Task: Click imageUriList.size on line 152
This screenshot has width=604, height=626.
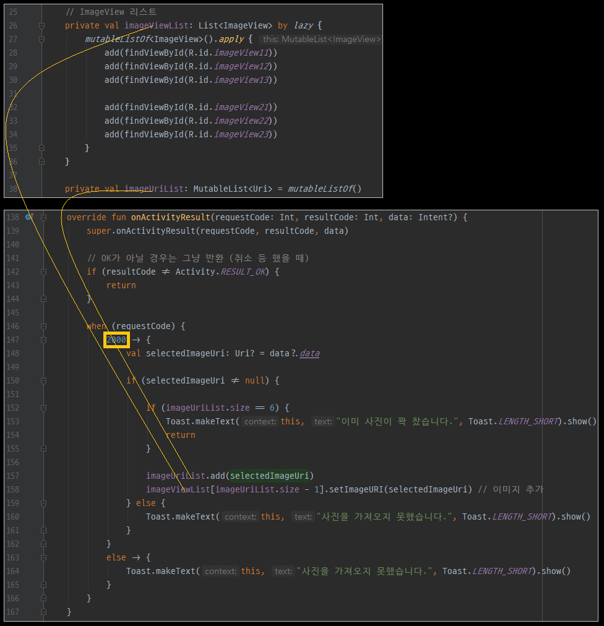Action: (x=208, y=408)
